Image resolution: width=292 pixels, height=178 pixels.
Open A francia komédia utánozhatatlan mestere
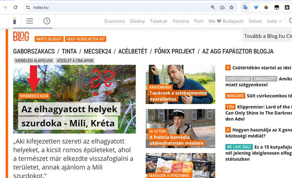(176, 140)
